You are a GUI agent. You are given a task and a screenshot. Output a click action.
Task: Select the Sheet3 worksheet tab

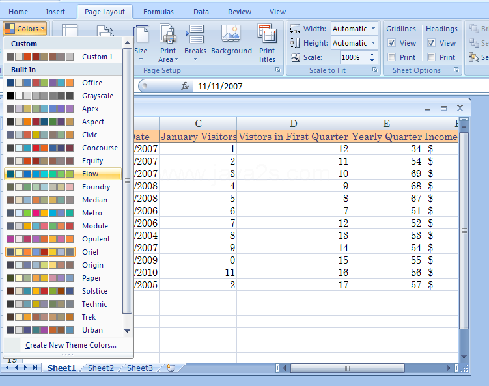pos(140,368)
